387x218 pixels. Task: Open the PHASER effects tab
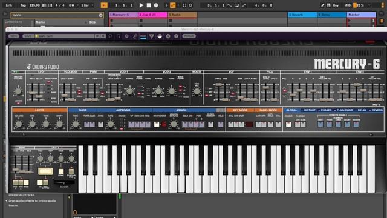[325, 110]
